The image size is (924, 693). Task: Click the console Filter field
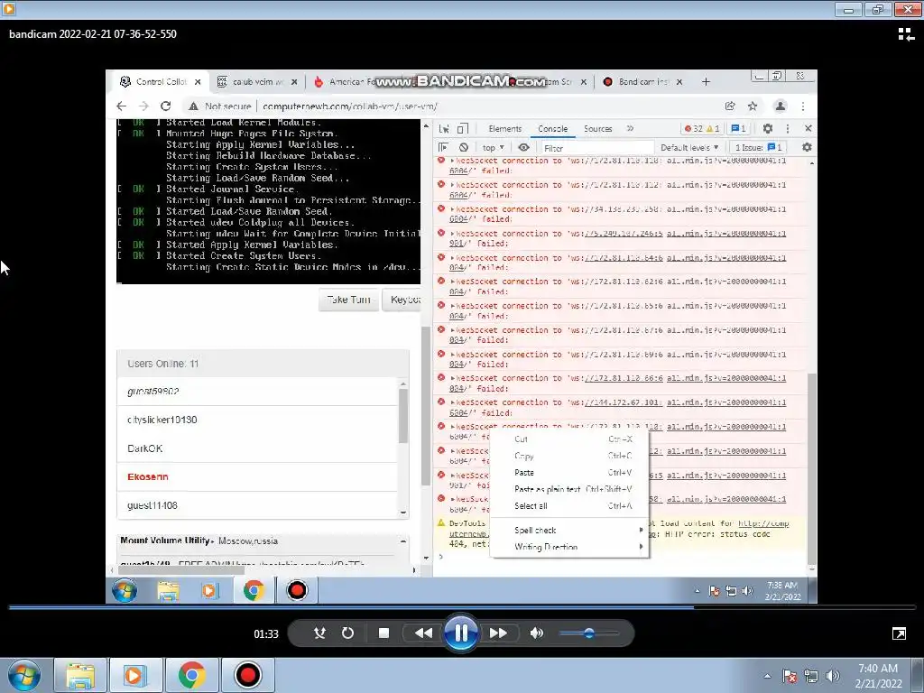(596, 148)
